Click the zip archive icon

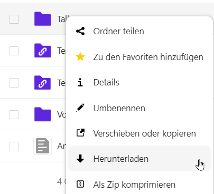(x=80, y=184)
